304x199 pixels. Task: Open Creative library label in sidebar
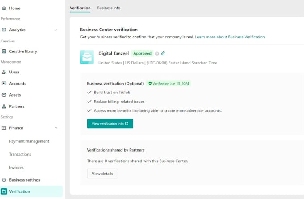(23, 51)
